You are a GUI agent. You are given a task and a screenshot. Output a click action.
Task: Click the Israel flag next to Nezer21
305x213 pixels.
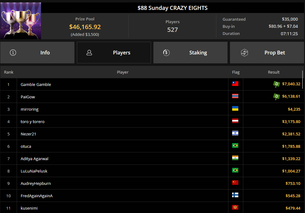235,134
